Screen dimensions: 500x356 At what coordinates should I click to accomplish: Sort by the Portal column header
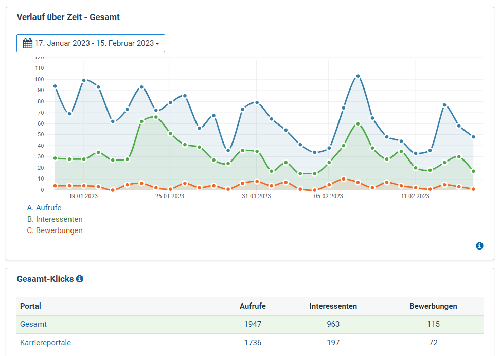pos(30,306)
